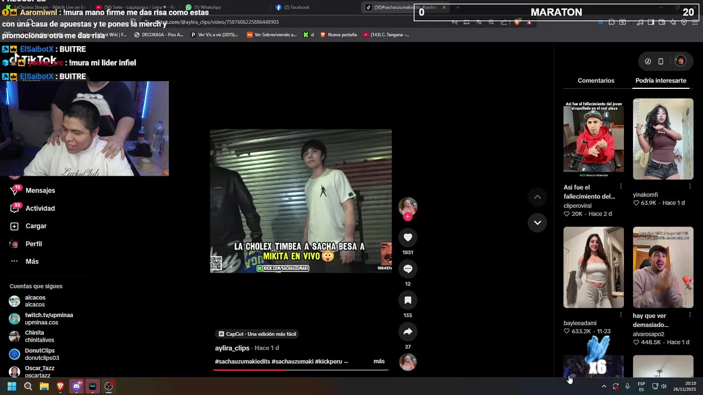
Task: Open the extensions puzzle icon
Action: click(611, 22)
